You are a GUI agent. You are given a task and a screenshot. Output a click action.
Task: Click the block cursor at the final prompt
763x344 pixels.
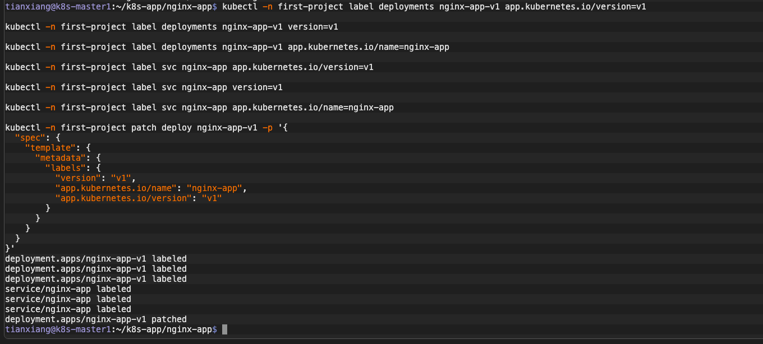(225, 329)
